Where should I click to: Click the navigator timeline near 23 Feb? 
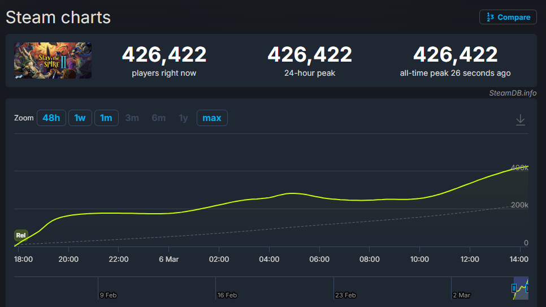point(345,295)
